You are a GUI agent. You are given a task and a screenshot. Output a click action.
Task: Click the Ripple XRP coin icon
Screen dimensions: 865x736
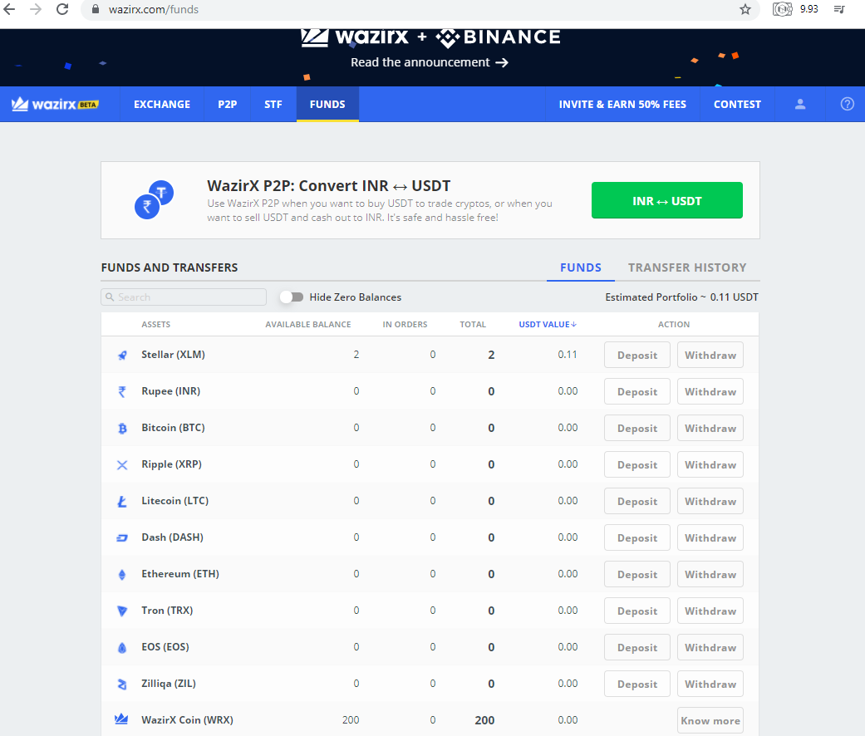122,464
